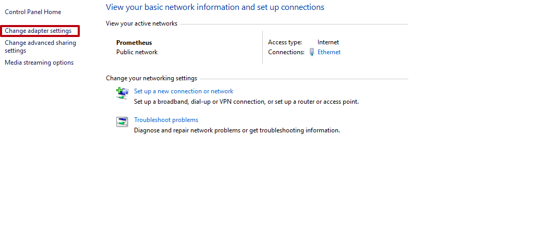
Task: Click the Change your networking settings header
Action: tap(151, 78)
